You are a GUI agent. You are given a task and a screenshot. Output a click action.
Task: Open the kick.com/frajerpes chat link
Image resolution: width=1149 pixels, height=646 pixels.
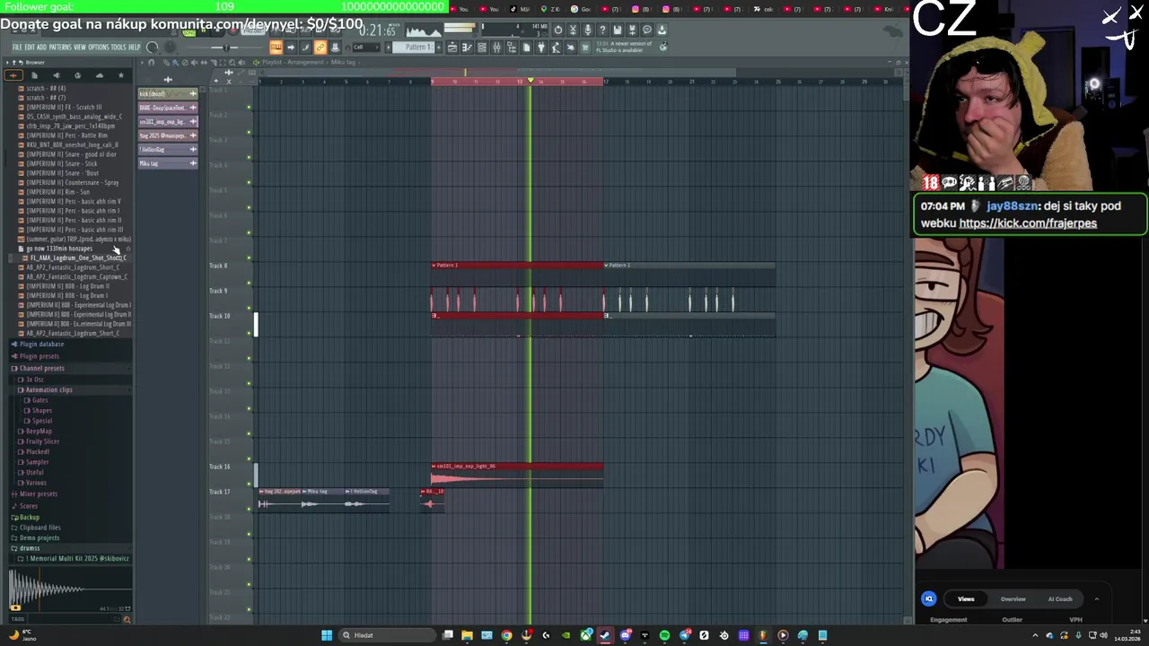point(1028,223)
